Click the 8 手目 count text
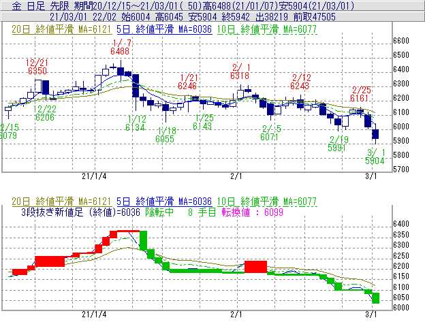425x322 pixels. (202, 212)
